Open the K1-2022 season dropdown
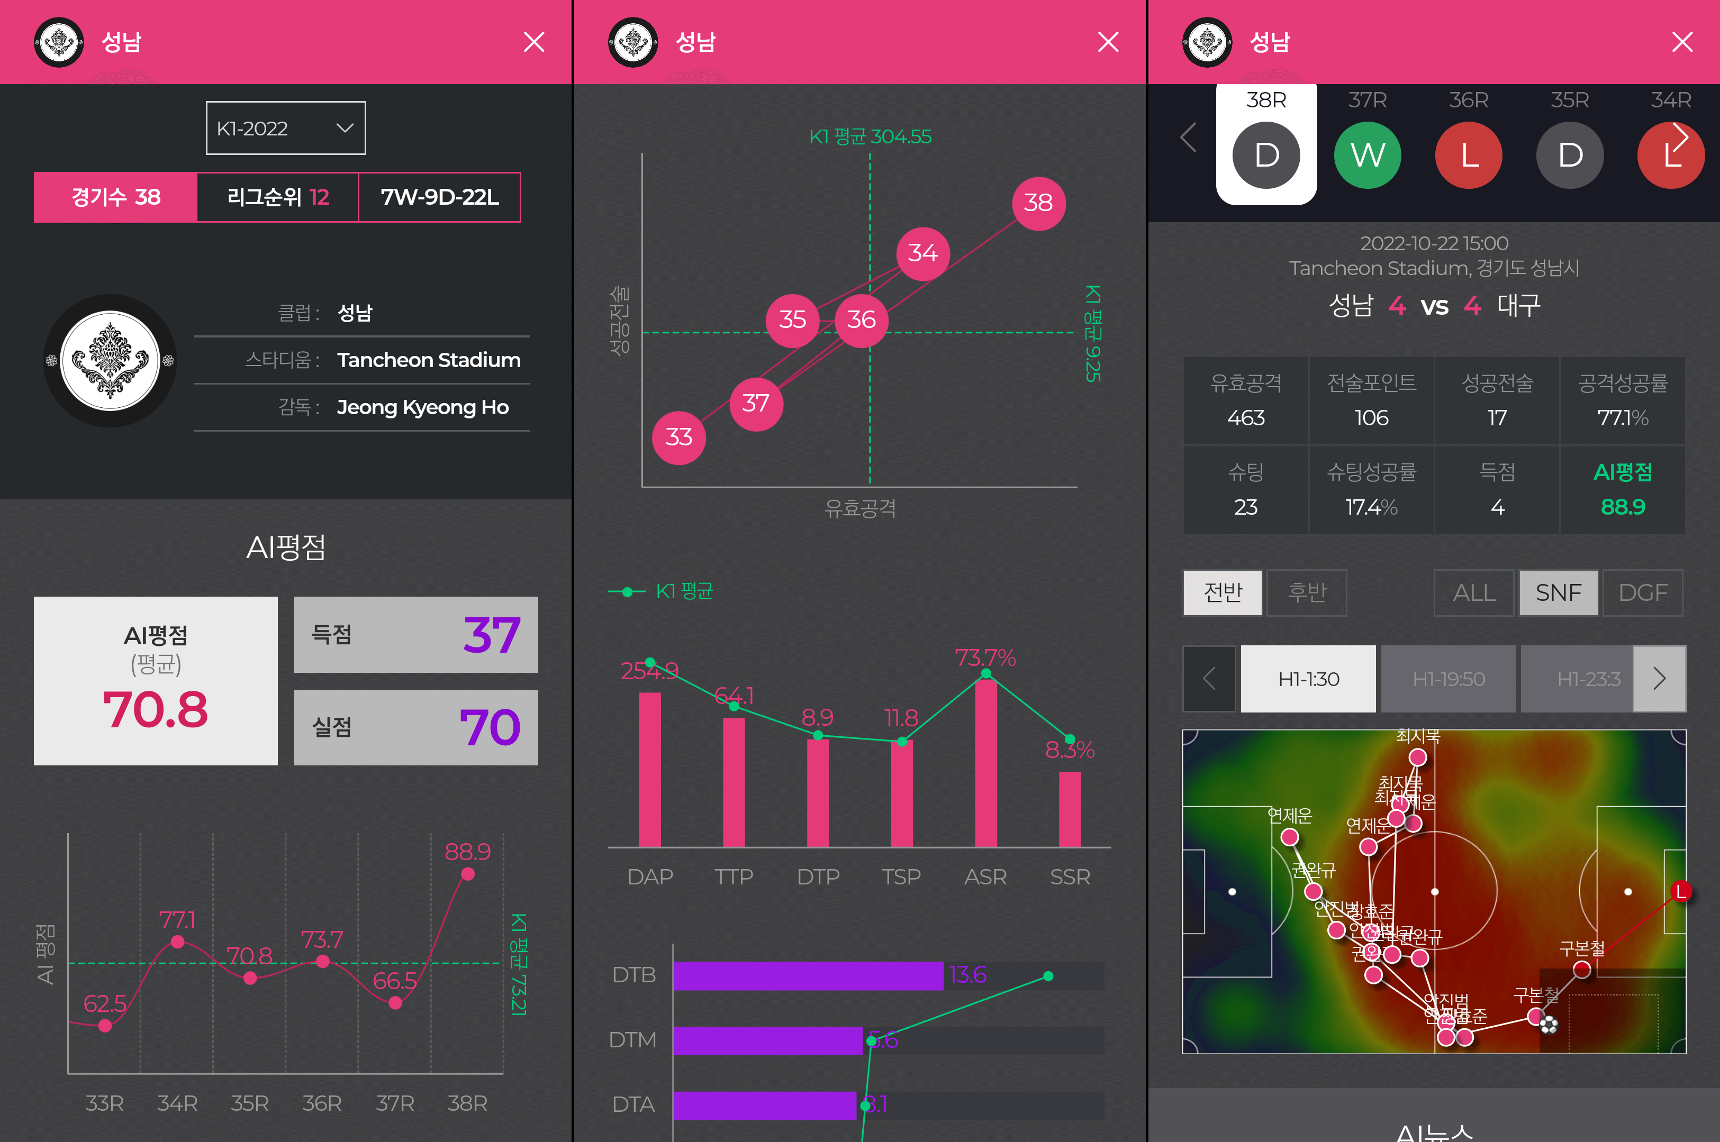Image resolution: width=1720 pixels, height=1142 pixels. pos(286,128)
